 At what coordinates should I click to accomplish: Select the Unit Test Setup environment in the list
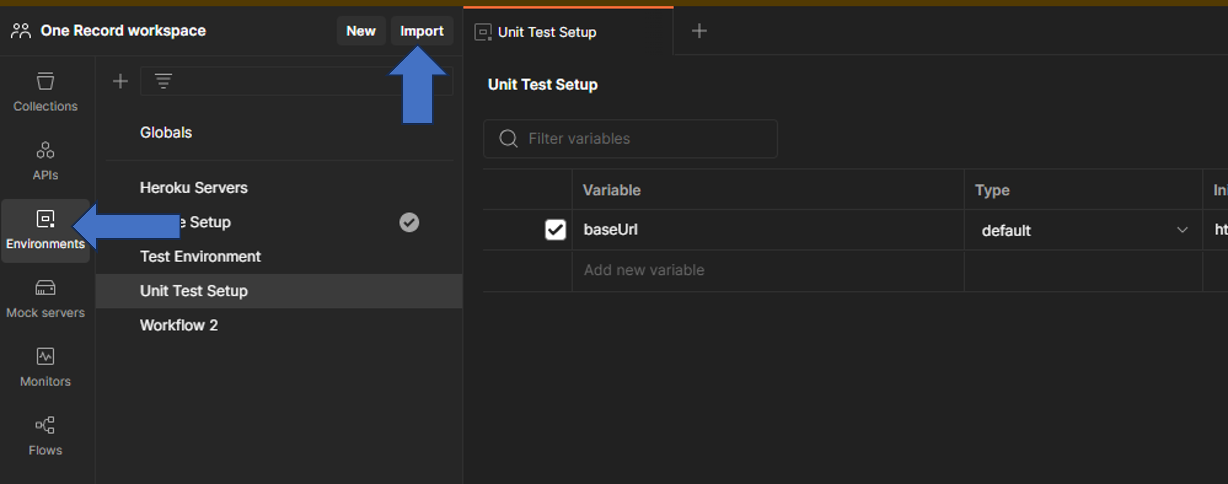pyautogui.click(x=279, y=291)
